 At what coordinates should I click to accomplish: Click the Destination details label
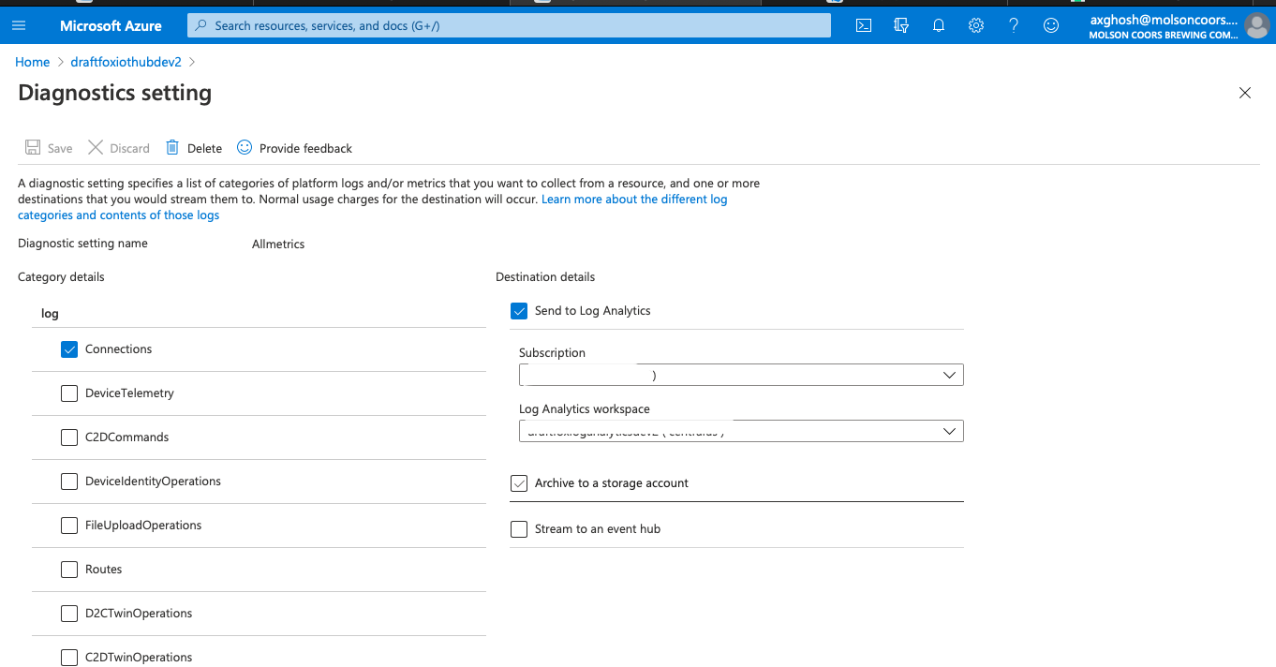(x=545, y=277)
